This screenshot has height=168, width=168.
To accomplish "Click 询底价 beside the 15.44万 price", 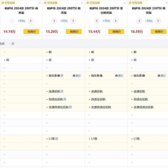I will click(116, 31).
